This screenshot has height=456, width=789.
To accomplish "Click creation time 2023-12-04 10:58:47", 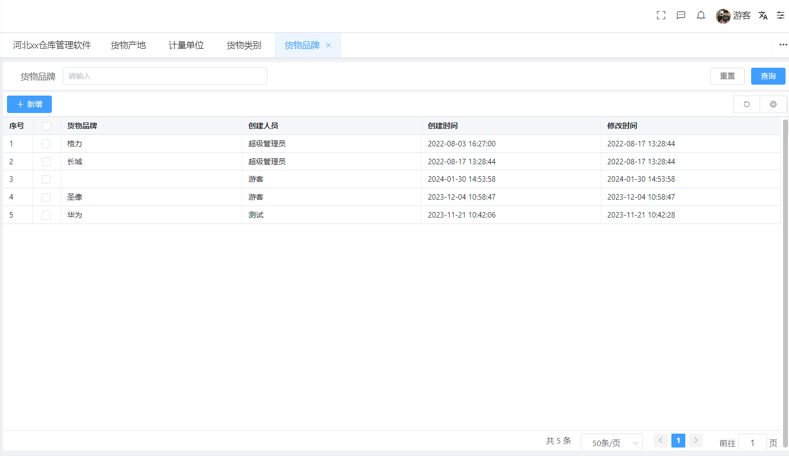I will [x=462, y=197].
